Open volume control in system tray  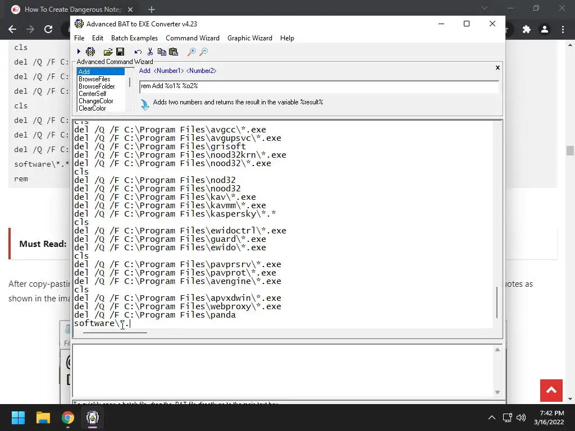tap(521, 418)
